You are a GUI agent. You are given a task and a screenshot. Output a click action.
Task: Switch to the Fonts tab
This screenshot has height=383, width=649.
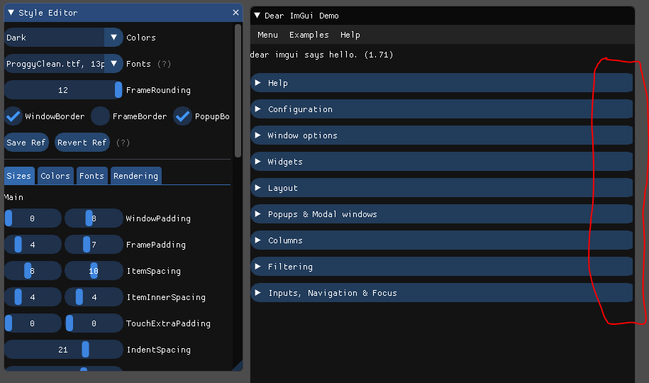click(92, 176)
